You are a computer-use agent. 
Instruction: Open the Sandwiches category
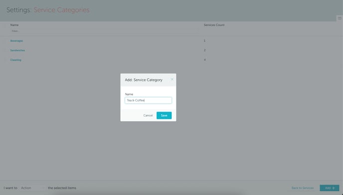point(17,50)
